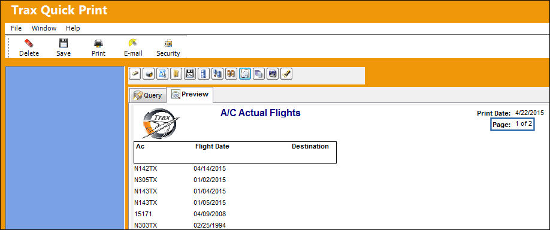Click flight date 04/09/2008
This screenshot has width=550, height=230.
[x=210, y=214]
